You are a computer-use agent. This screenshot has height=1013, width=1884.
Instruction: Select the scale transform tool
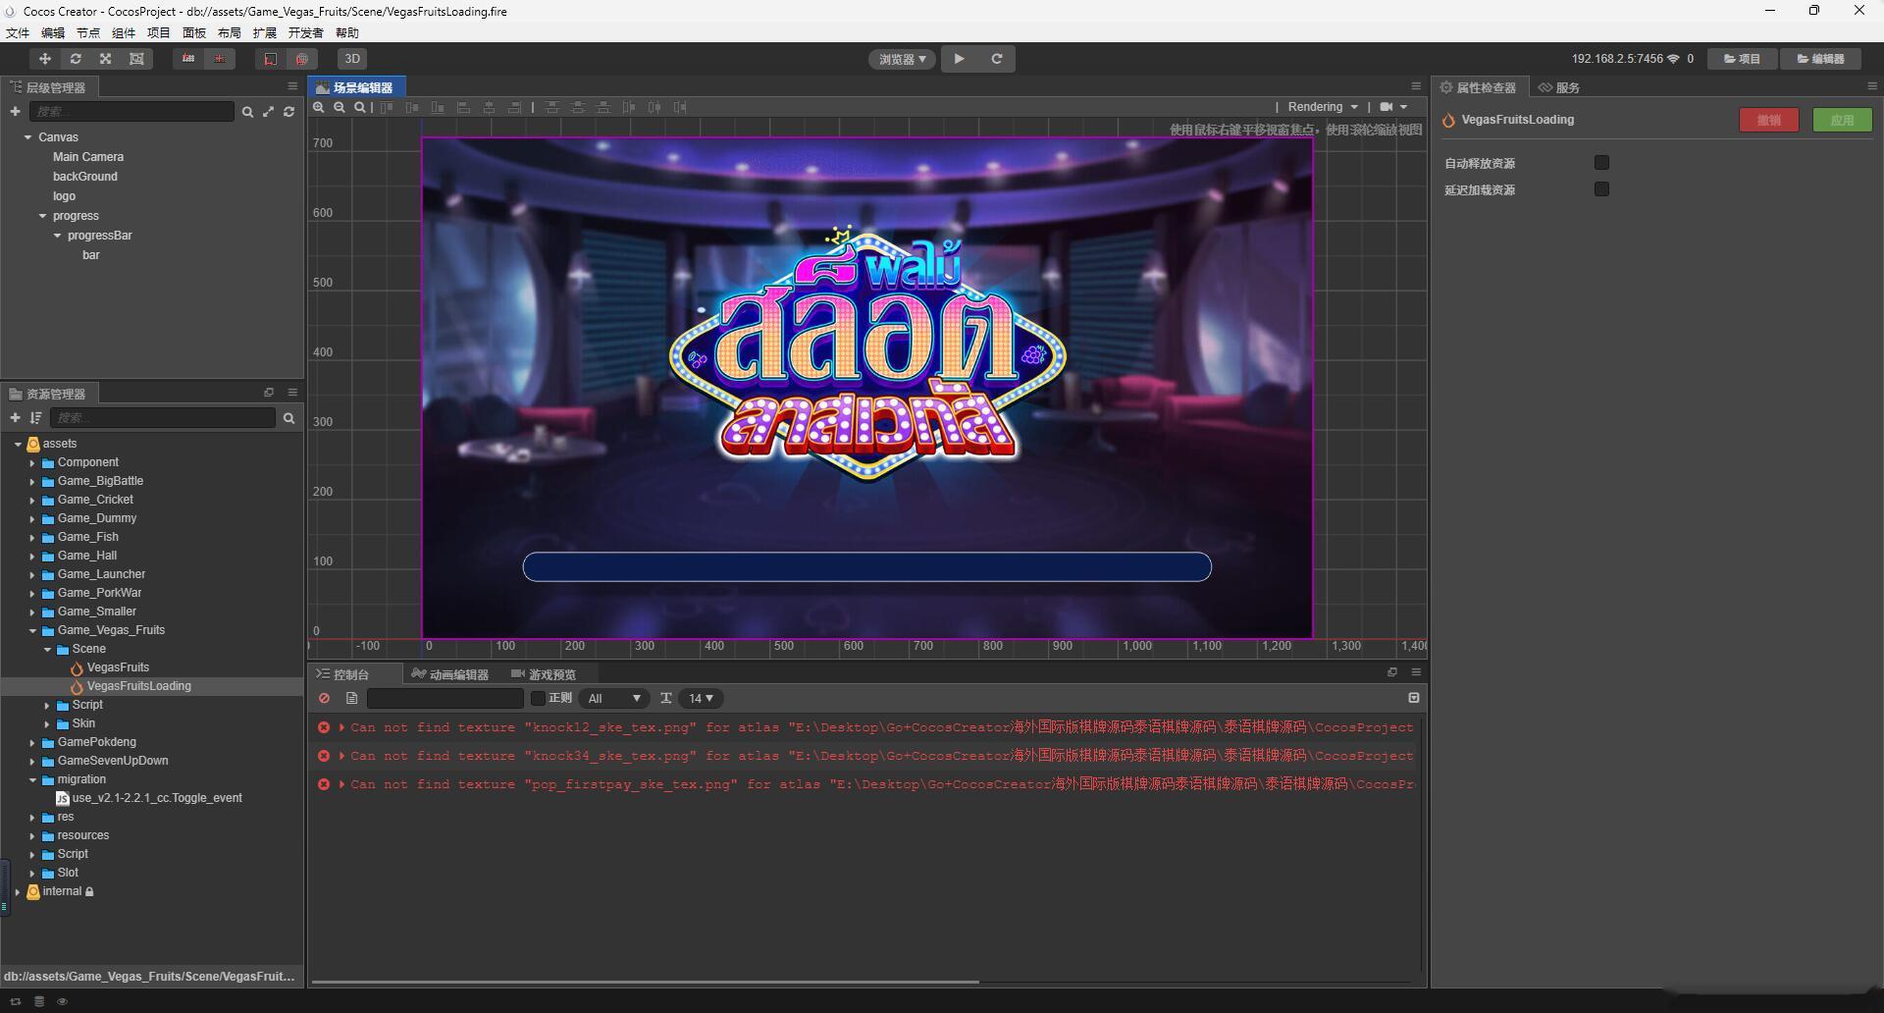tap(106, 59)
